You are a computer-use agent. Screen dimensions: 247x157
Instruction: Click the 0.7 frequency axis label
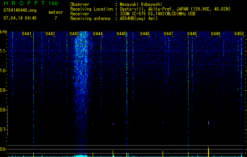pyautogui.click(x=3, y=130)
